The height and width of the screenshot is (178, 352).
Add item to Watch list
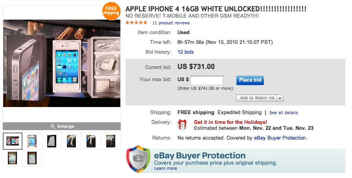pos(257,98)
